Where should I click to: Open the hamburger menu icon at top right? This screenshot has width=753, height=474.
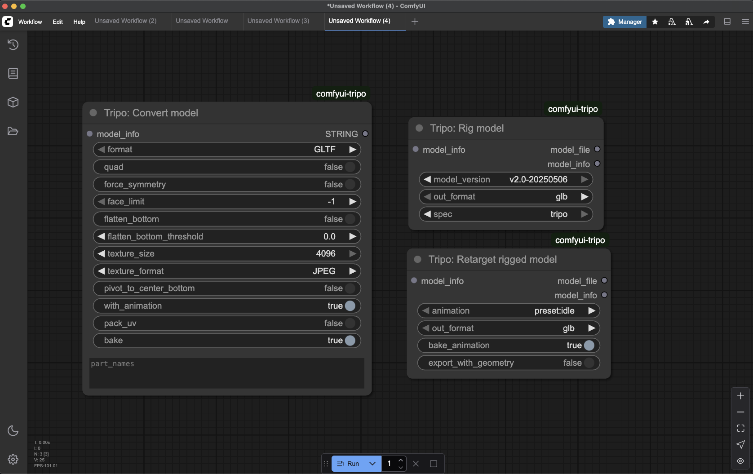click(x=745, y=22)
